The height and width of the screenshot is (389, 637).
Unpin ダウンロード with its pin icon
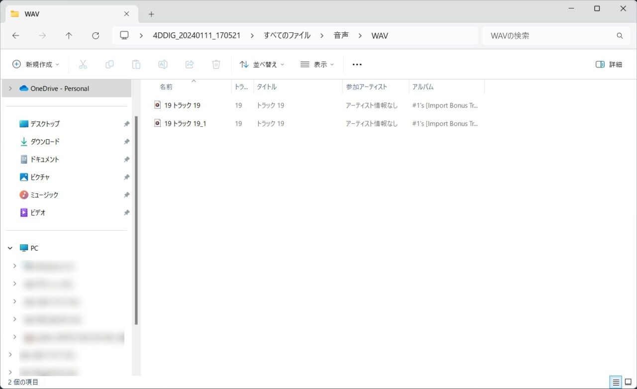pos(126,142)
